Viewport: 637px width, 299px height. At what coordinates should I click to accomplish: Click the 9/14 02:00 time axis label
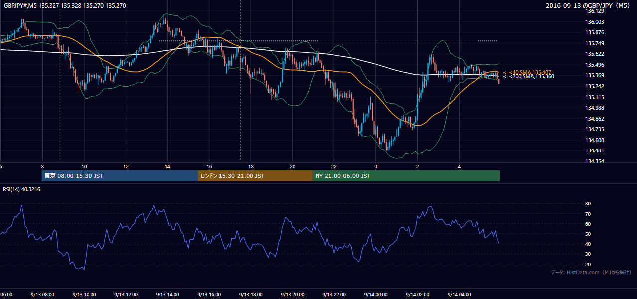(x=418, y=295)
